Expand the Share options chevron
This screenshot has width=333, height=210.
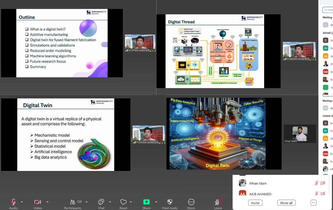[156, 202]
